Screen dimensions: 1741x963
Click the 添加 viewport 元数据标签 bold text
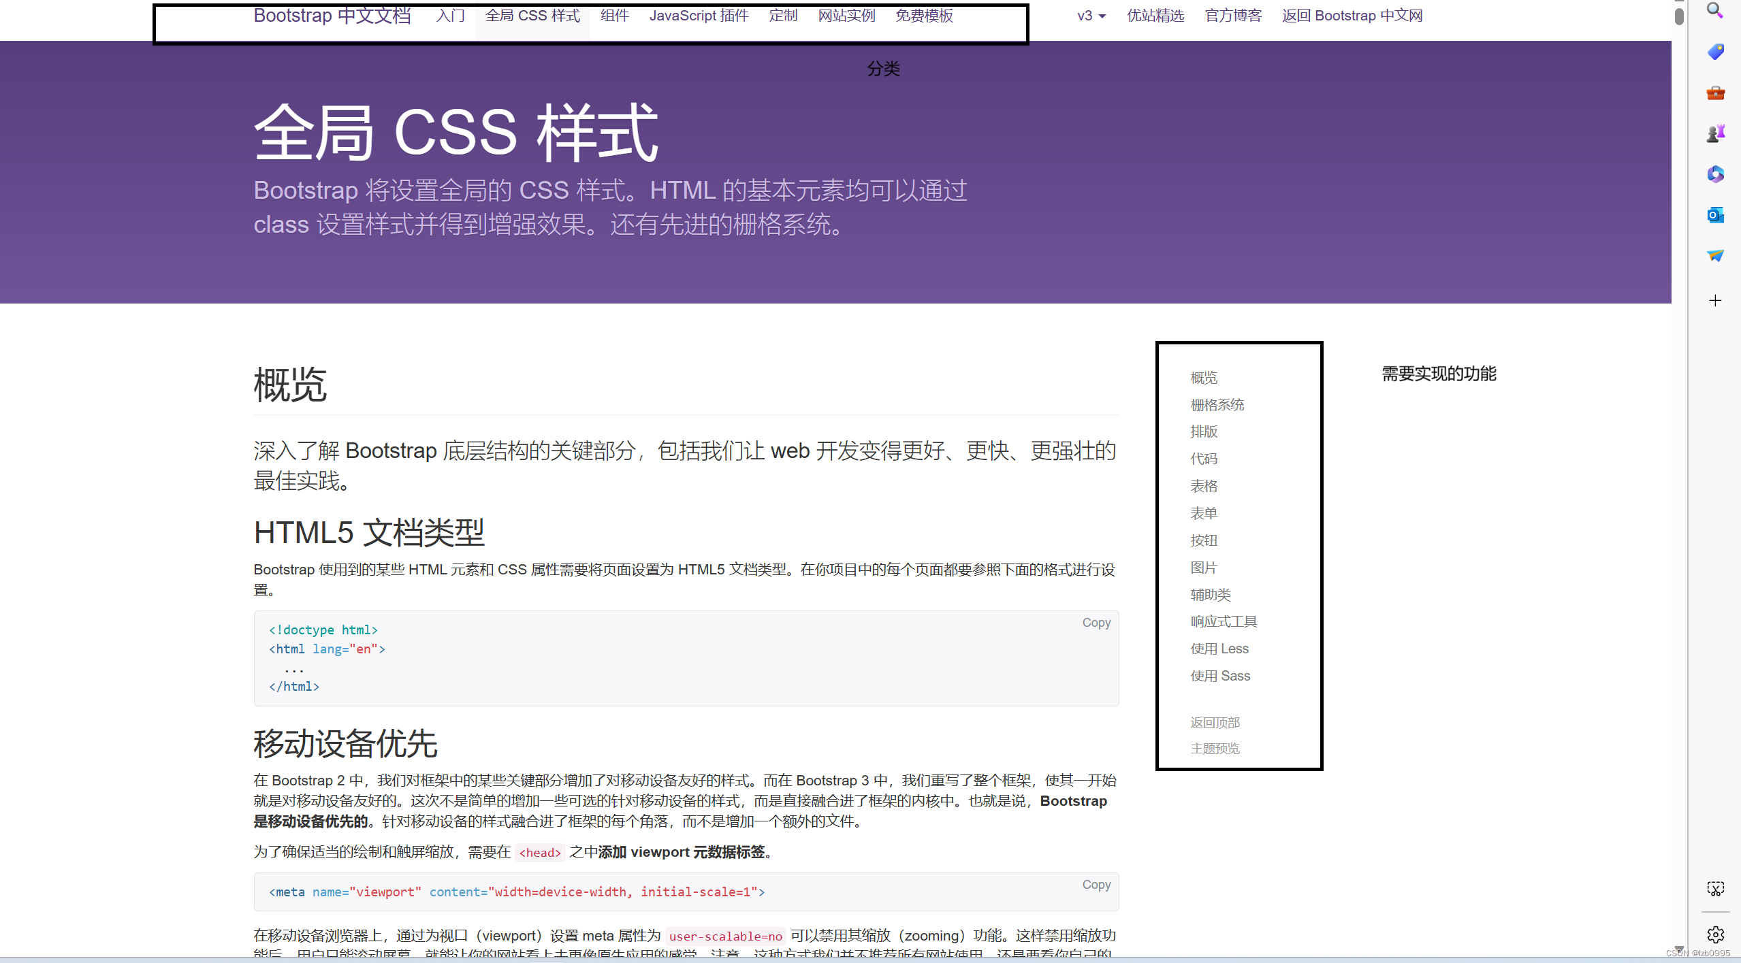click(x=682, y=852)
